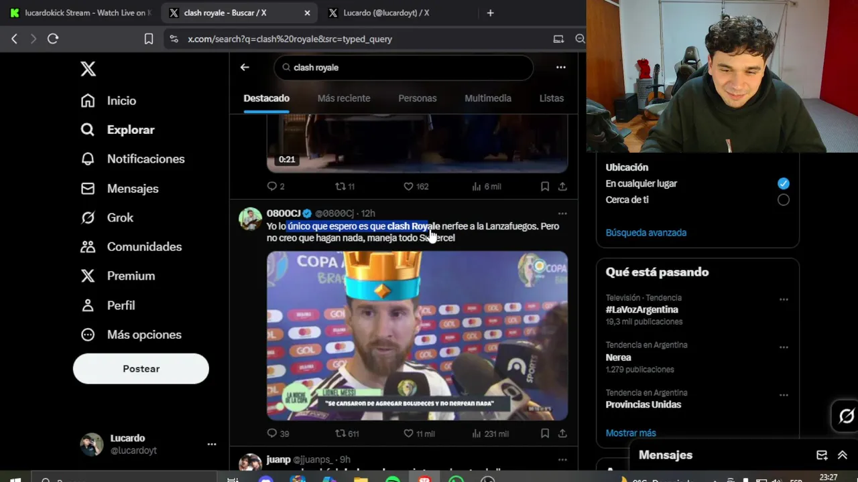Switch to Multimedia tab
858x482 pixels.
pos(488,98)
